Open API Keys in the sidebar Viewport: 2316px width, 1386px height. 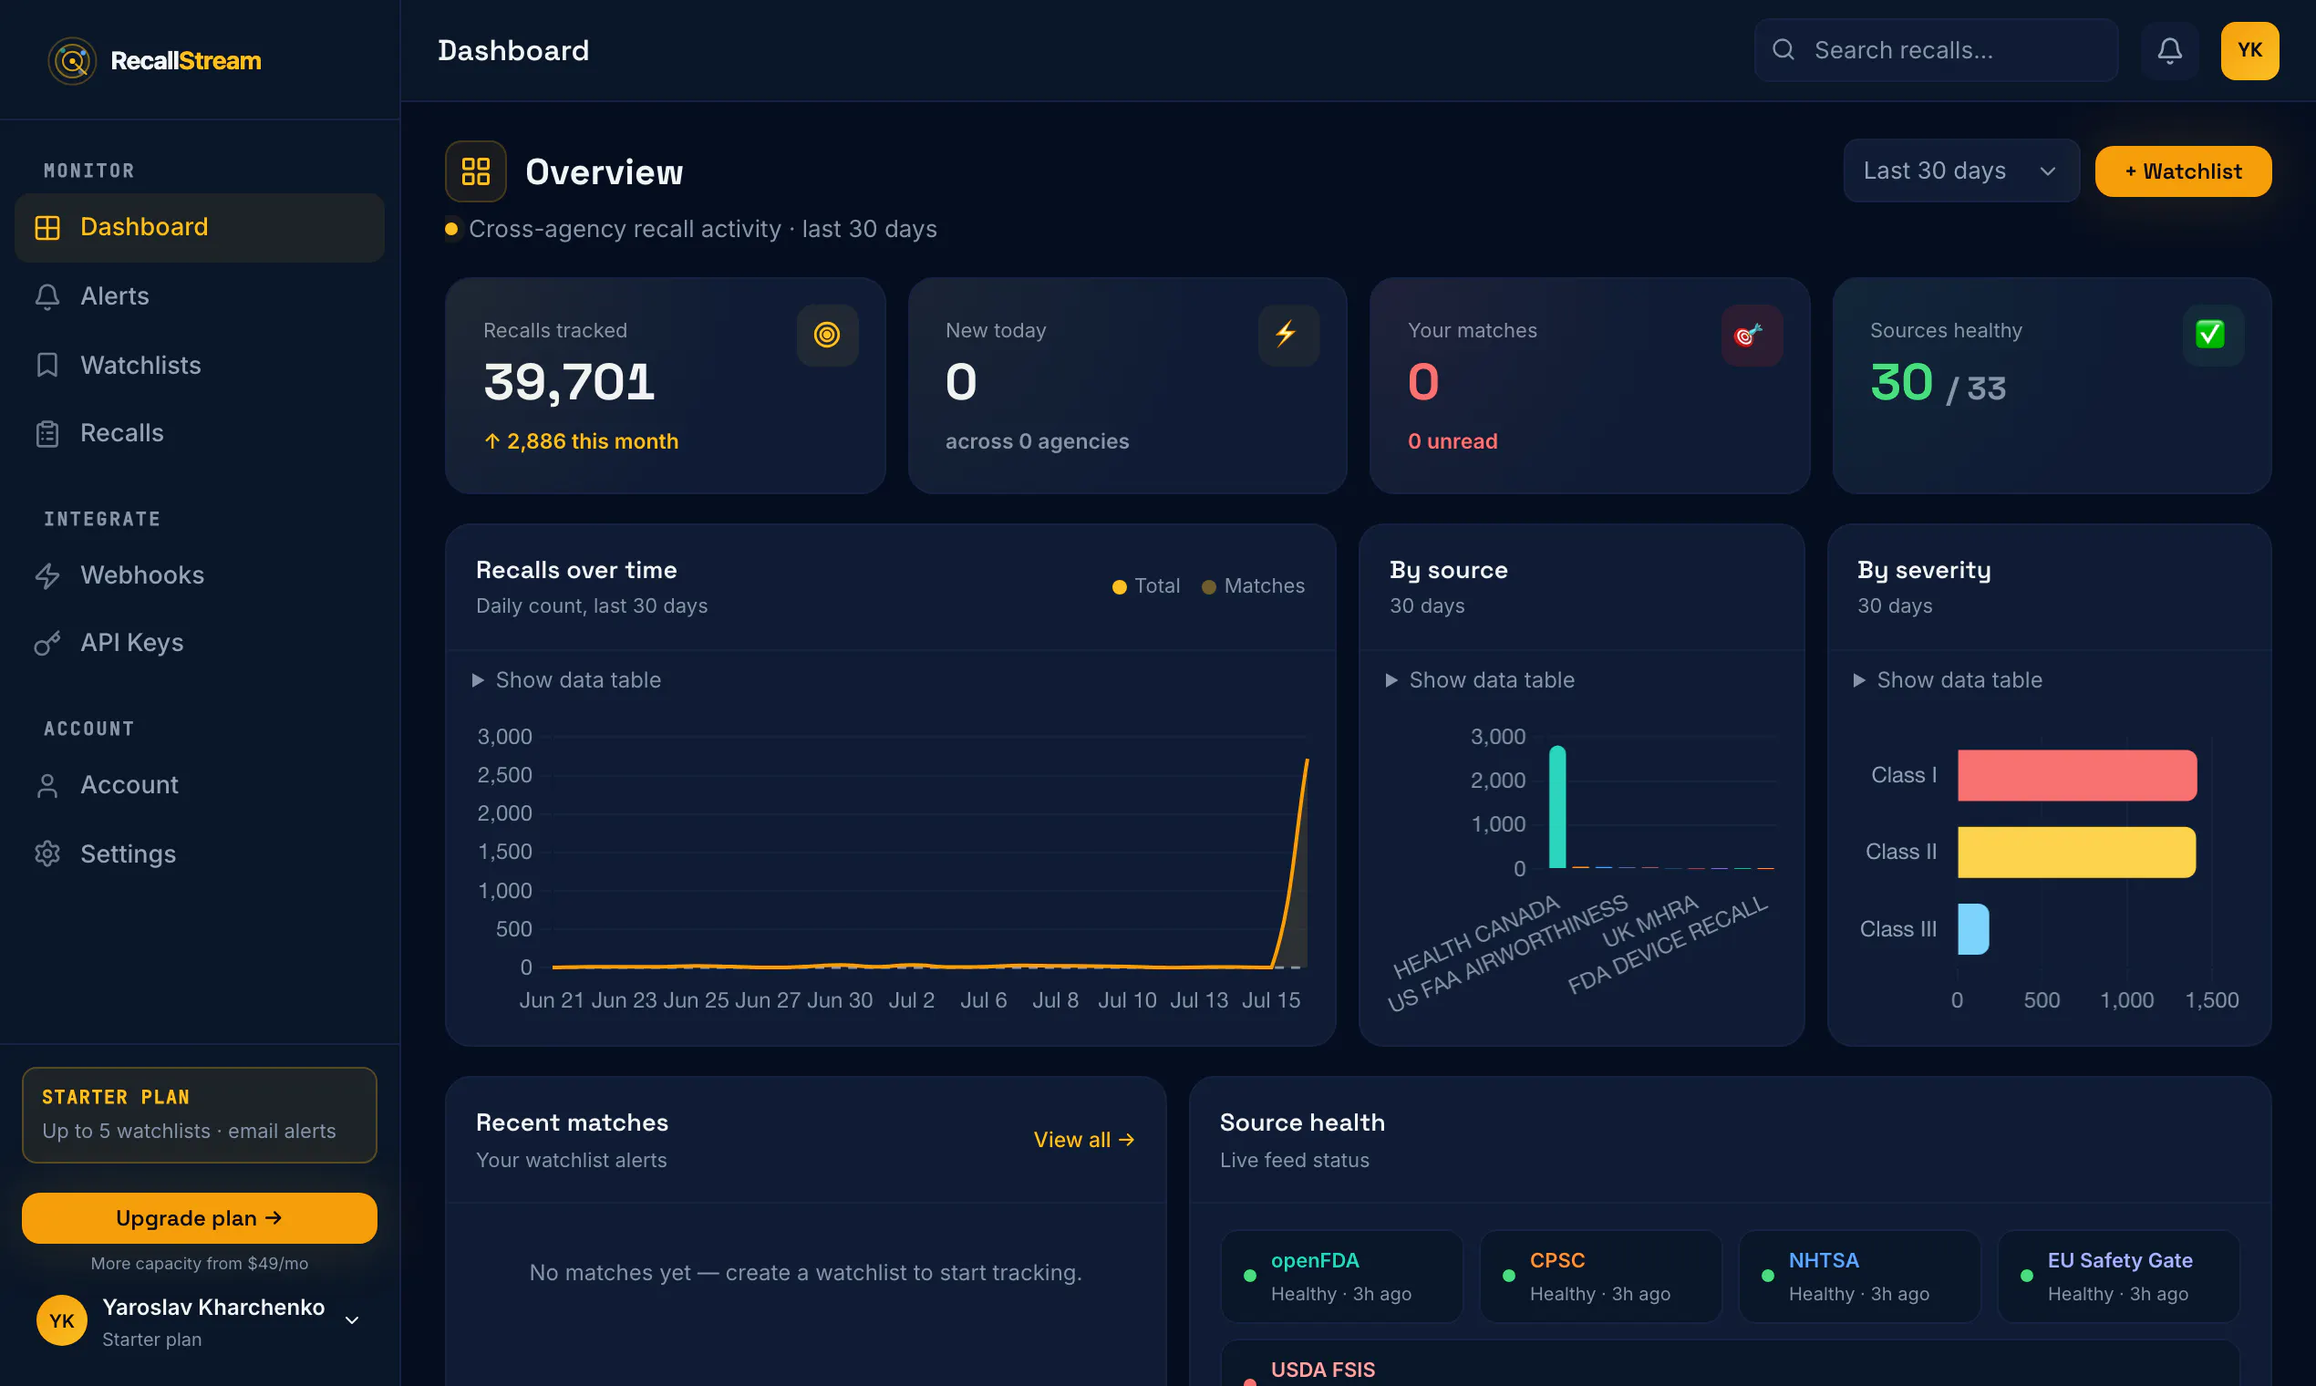200,644
